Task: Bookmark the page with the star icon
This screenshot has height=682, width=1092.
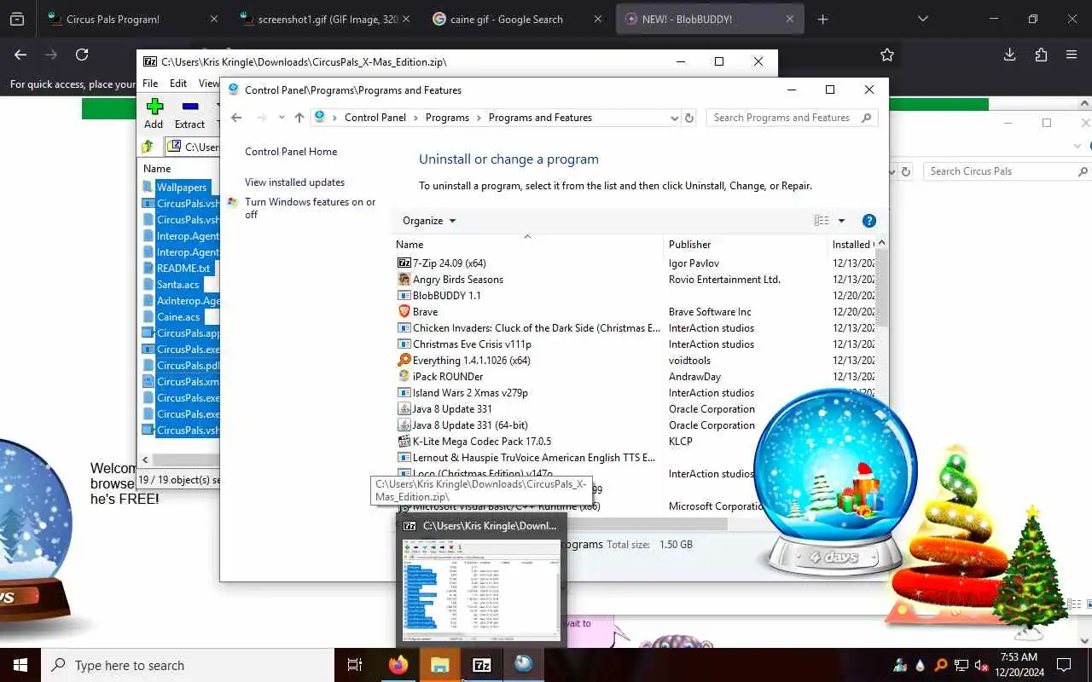Action: click(x=887, y=55)
